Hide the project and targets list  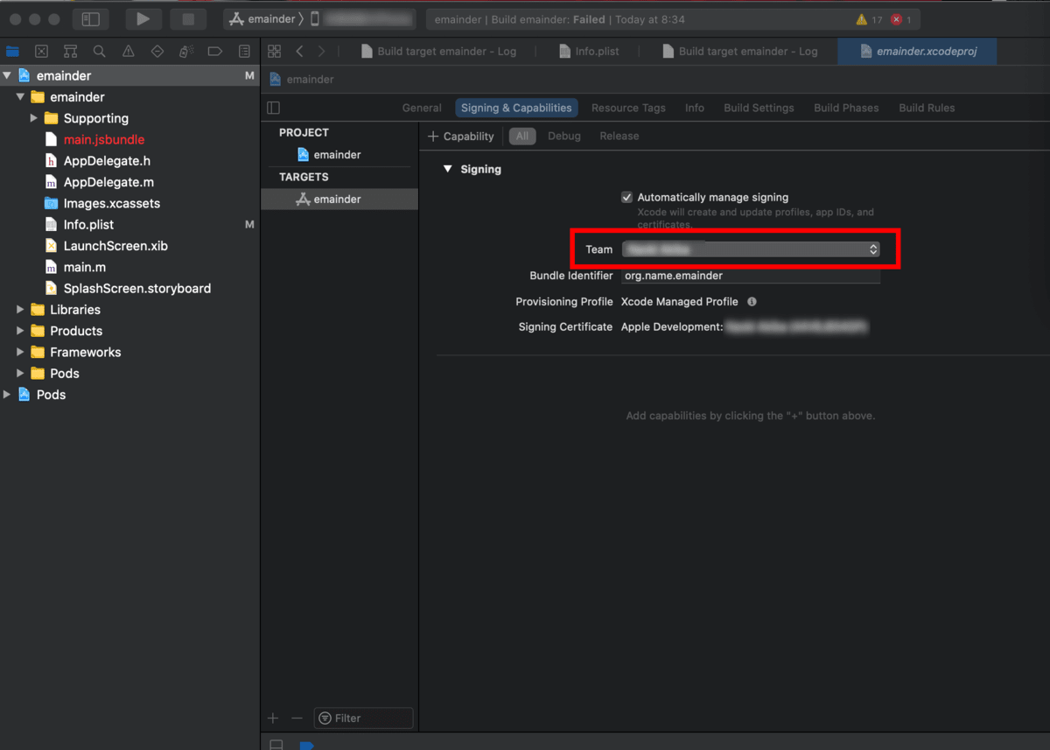pyautogui.click(x=273, y=108)
